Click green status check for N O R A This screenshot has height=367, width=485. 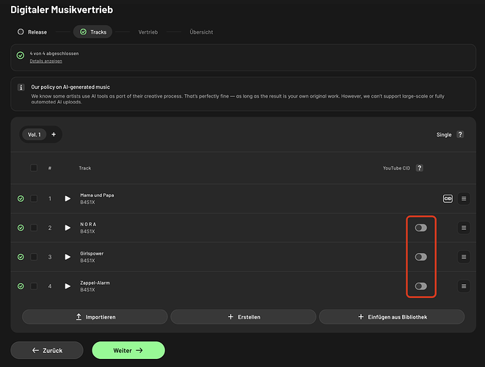(x=21, y=228)
